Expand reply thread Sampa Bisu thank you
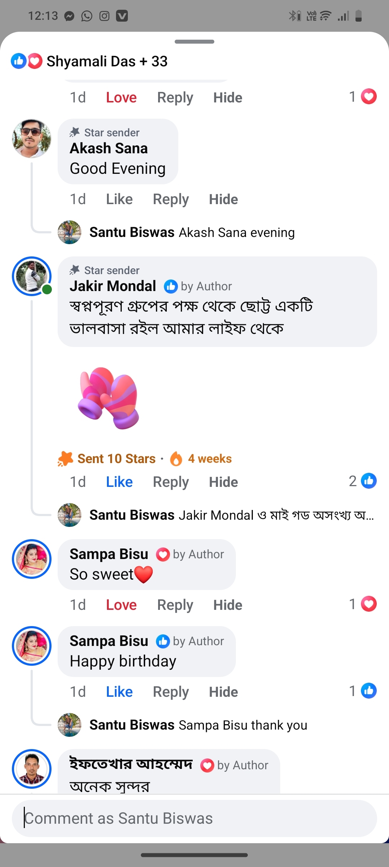This screenshot has width=389, height=867. (x=198, y=725)
